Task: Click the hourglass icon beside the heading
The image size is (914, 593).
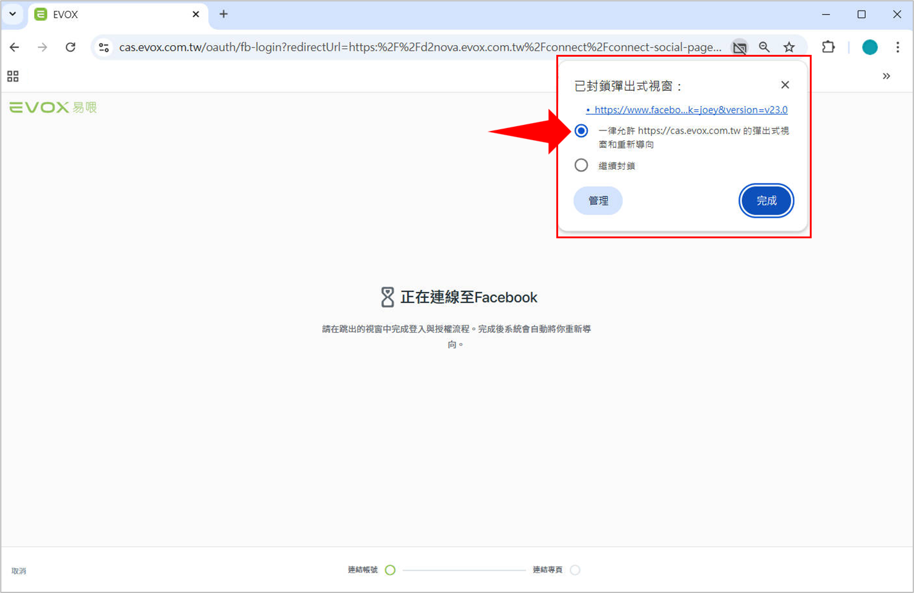Action: click(388, 297)
